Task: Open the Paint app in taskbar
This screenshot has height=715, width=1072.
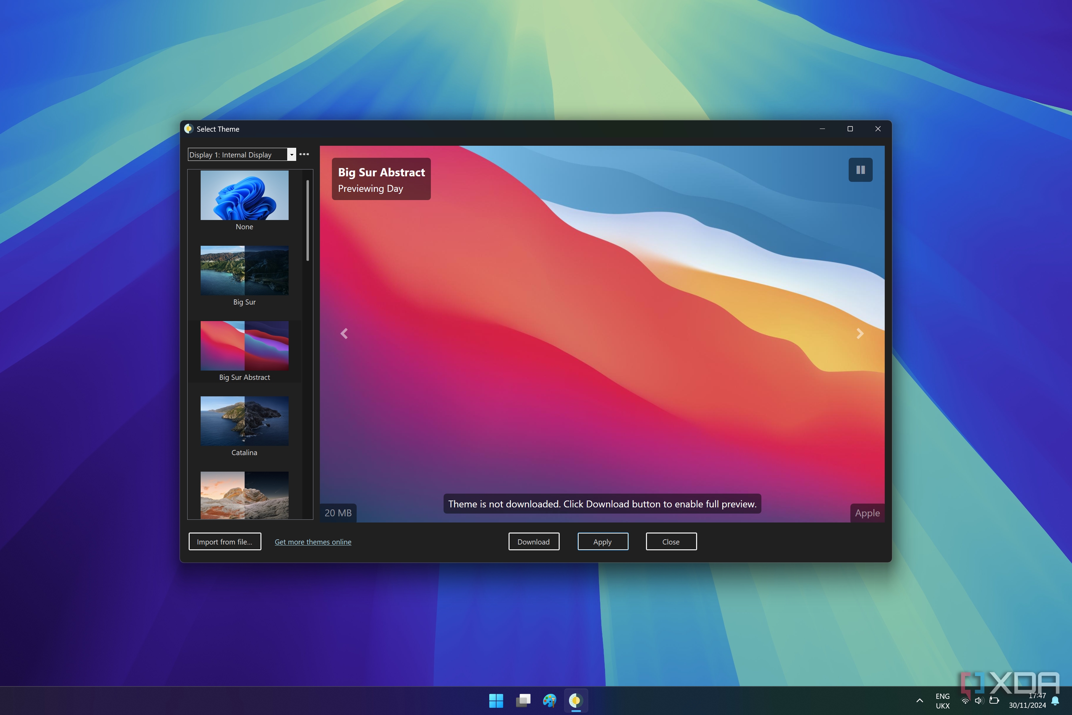Action: [x=549, y=701]
